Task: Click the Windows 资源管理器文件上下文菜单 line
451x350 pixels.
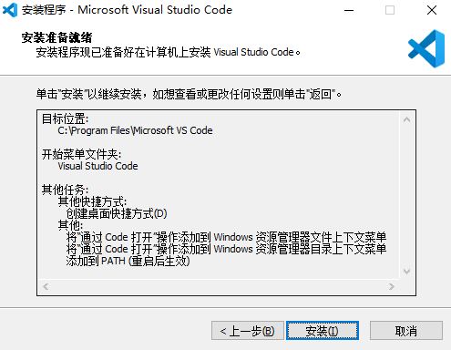Action: click(x=226, y=237)
